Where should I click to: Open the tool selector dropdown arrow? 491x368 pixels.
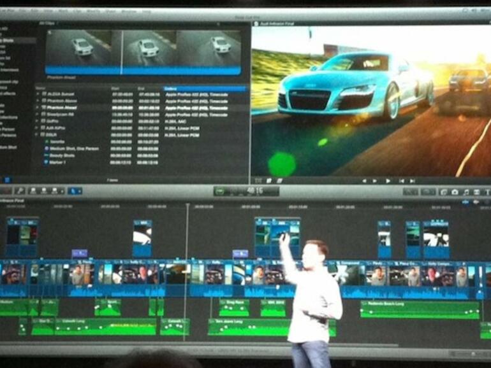(80, 191)
